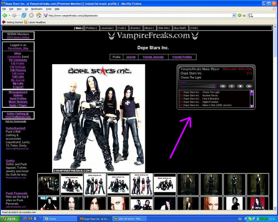Click the browser Forward arrow button

14,15
